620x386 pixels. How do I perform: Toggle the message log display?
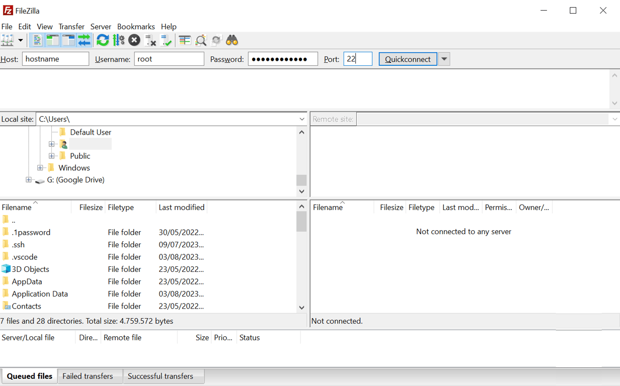[37, 40]
